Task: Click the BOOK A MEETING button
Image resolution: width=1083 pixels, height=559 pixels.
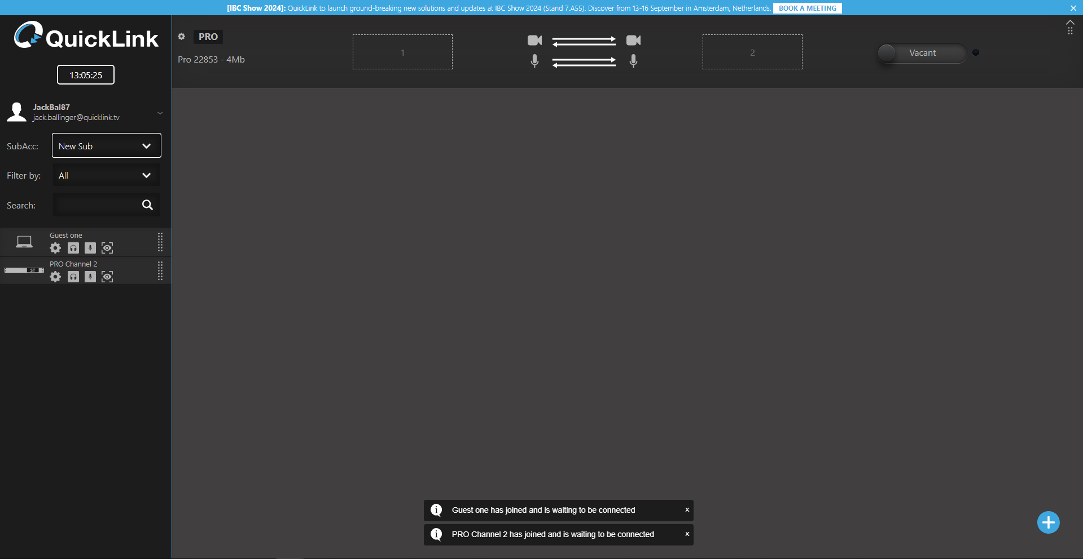Action: tap(807, 8)
